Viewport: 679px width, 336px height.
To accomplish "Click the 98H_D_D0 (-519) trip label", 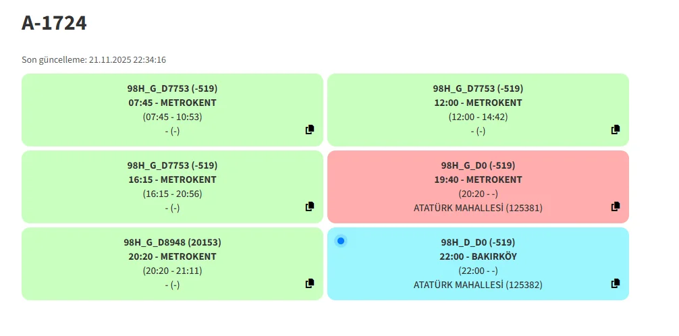I will 478,242.
